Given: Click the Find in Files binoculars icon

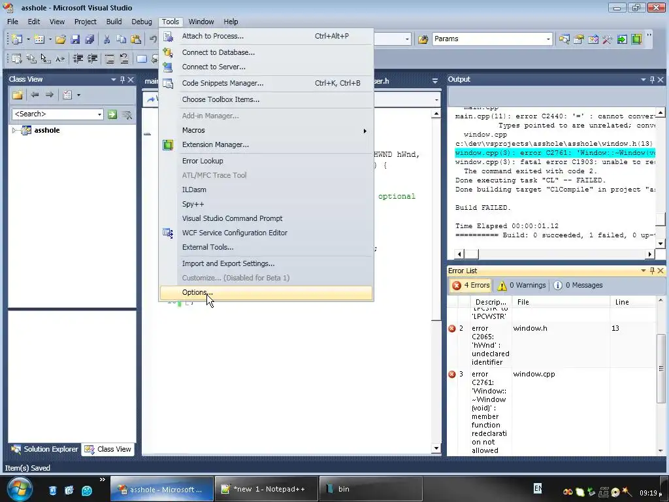Looking at the screenshot, I should coord(423,39).
